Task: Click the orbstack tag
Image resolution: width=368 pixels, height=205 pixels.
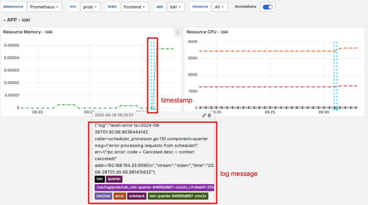Action: coord(137,196)
